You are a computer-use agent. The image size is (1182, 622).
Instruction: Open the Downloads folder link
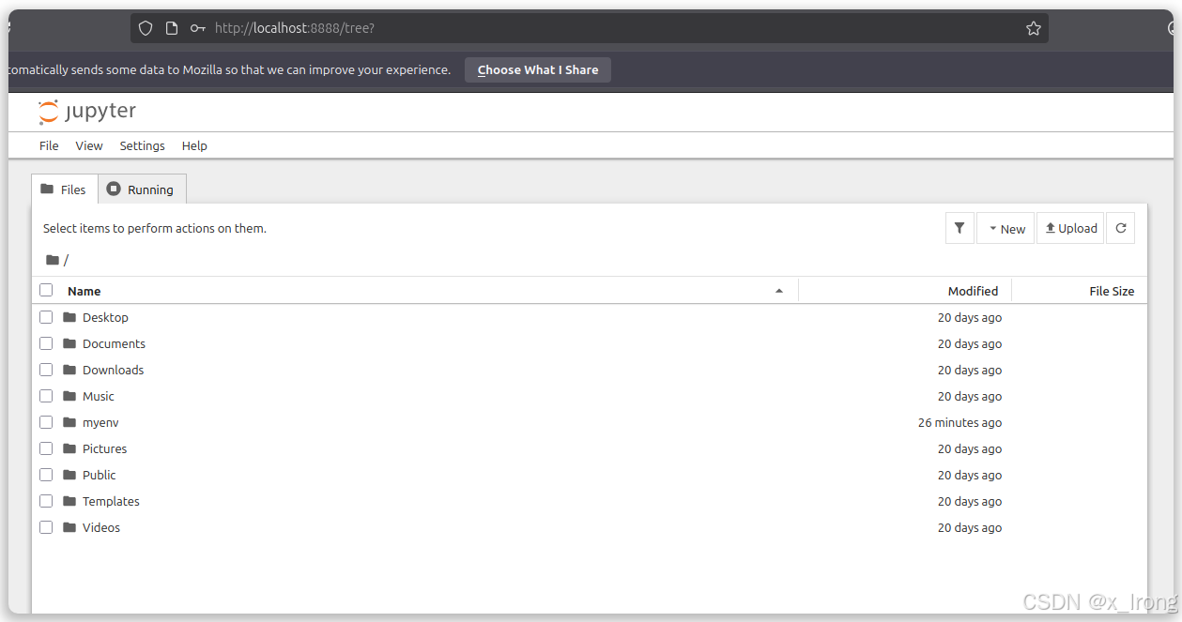(x=113, y=370)
